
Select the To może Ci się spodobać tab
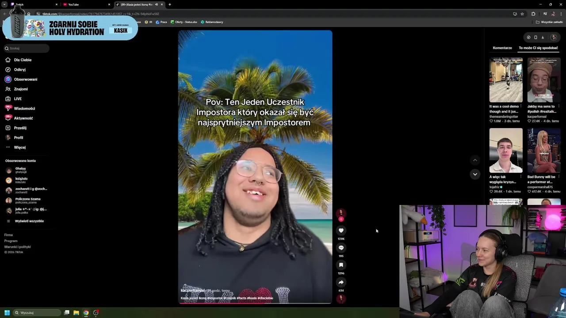(538, 48)
